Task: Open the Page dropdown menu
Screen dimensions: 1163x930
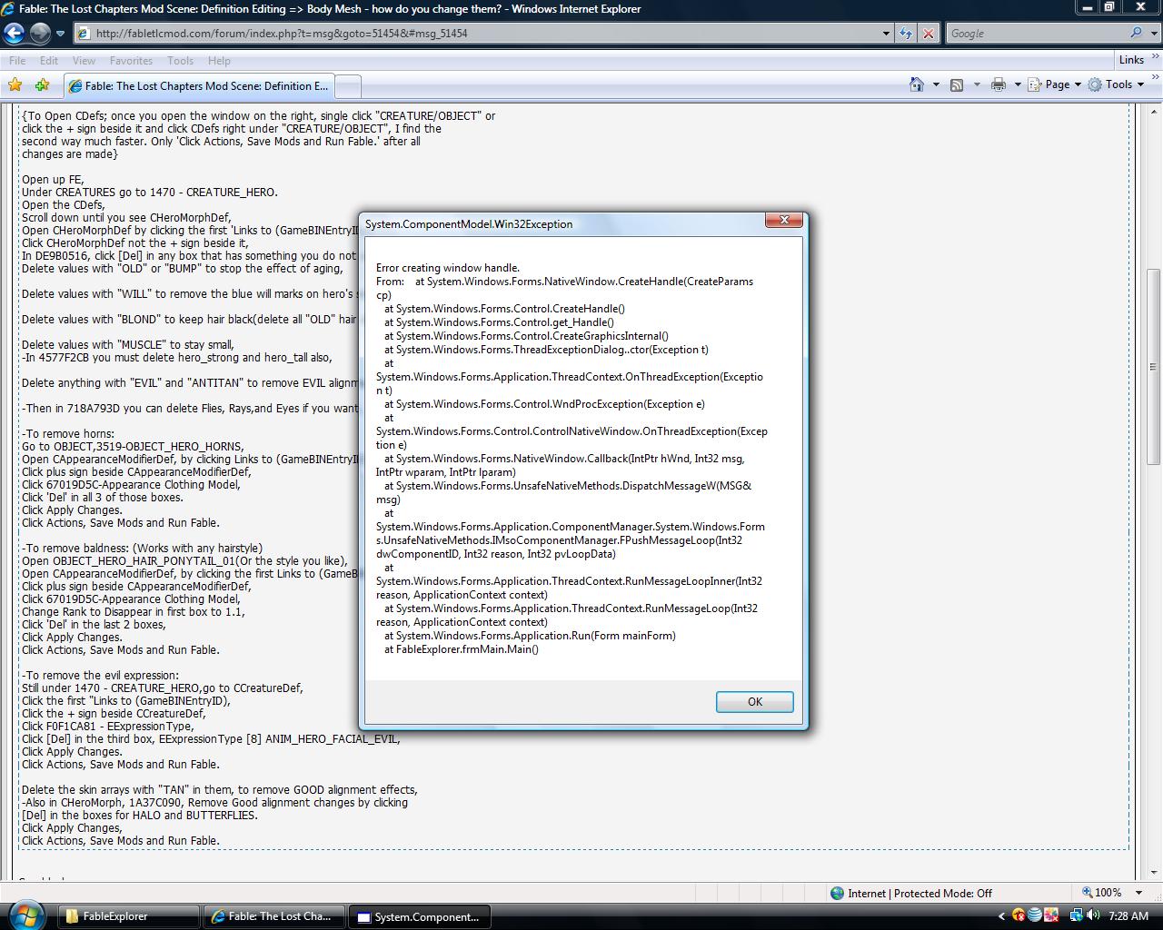Action: tap(1058, 84)
